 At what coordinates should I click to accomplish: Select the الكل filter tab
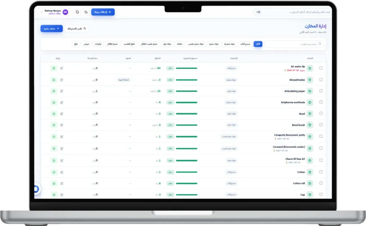(258, 44)
